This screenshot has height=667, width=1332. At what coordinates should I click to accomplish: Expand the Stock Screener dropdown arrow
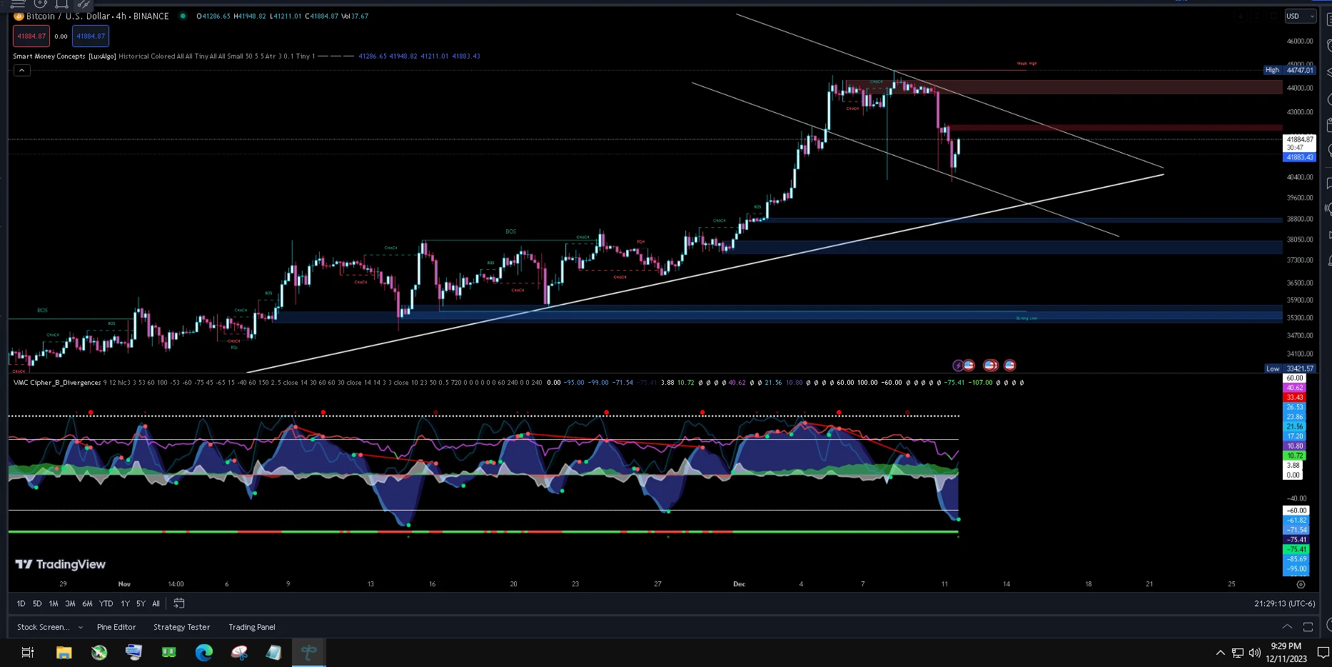point(80,627)
